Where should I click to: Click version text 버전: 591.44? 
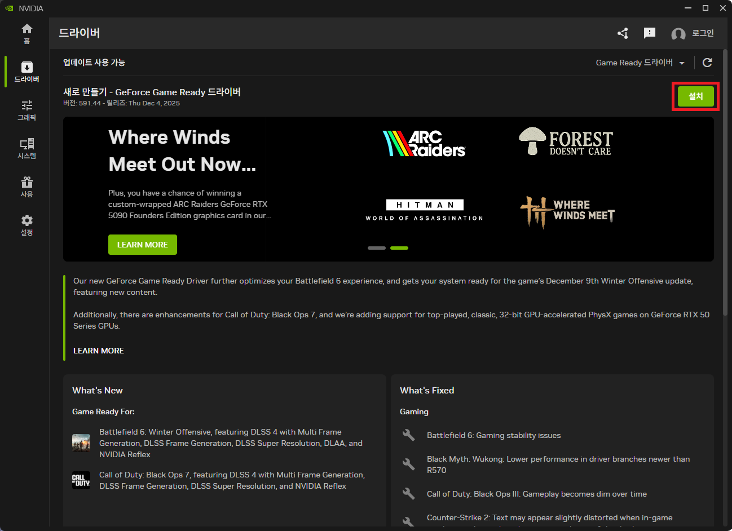pos(82,103)
